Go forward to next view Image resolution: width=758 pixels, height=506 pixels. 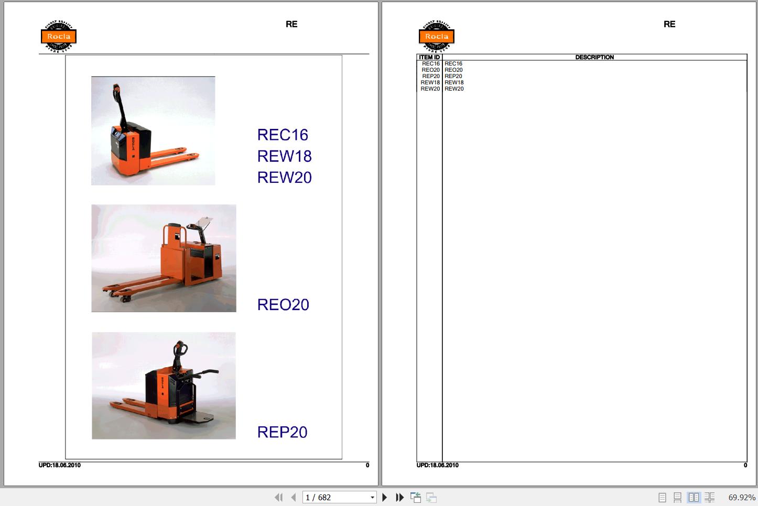click(x=431, y=497)
